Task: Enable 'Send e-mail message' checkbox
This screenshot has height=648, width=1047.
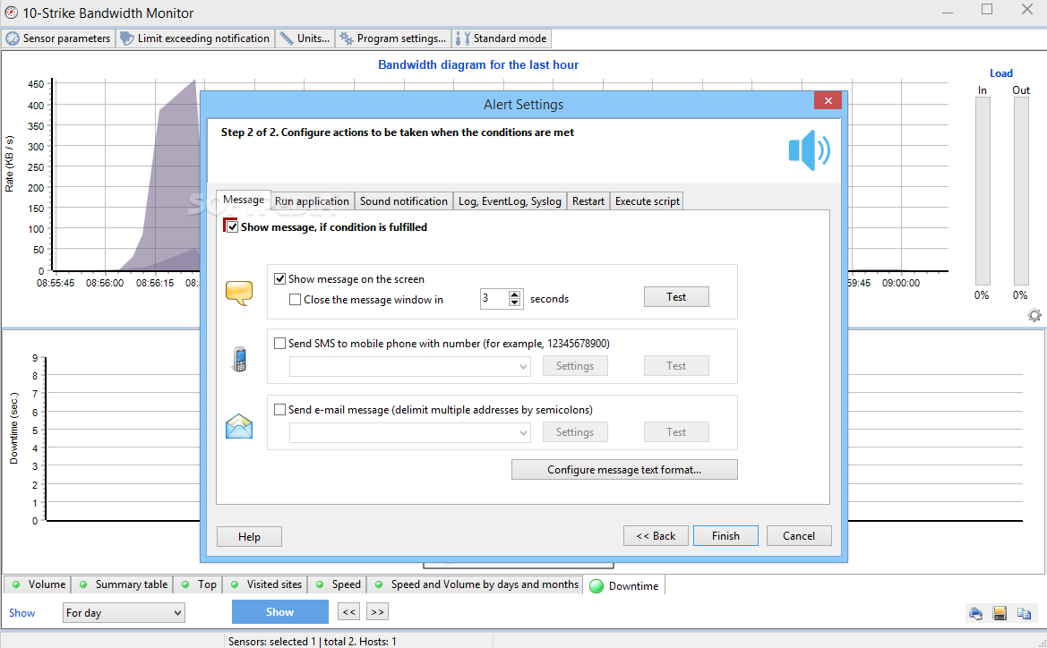Action: (x=279, y=410)
